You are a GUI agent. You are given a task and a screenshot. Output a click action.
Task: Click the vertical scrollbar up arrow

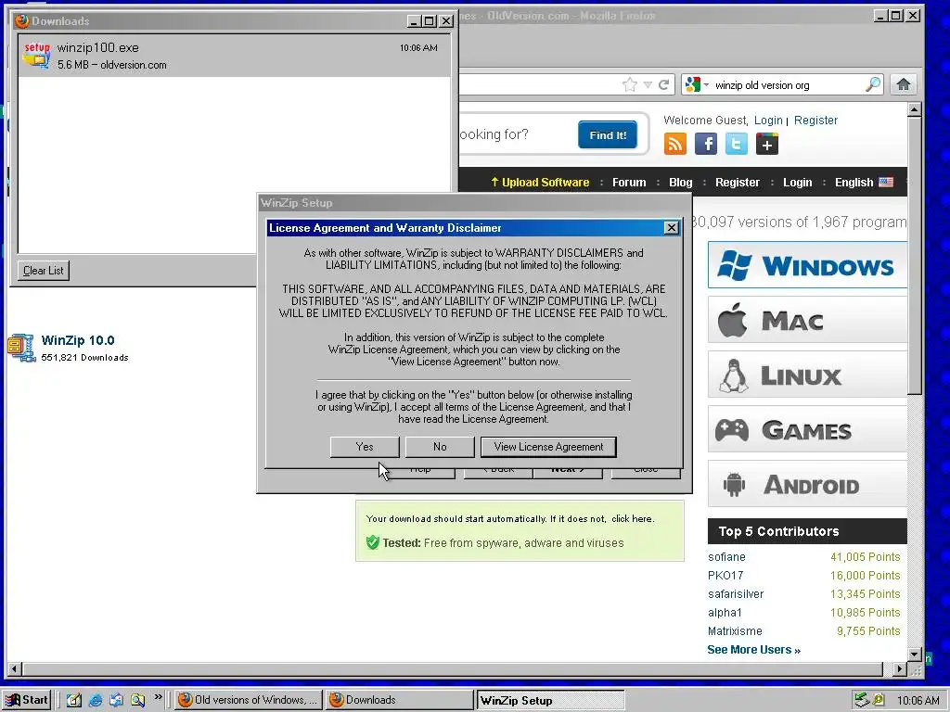click(915, 109)
